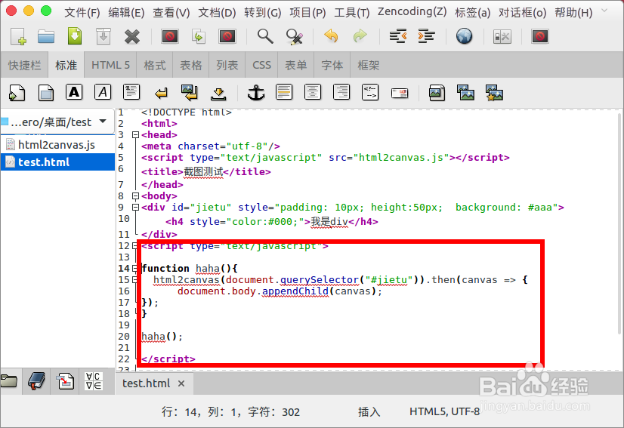Collapse the head block on line 3

tap(135, 135)
